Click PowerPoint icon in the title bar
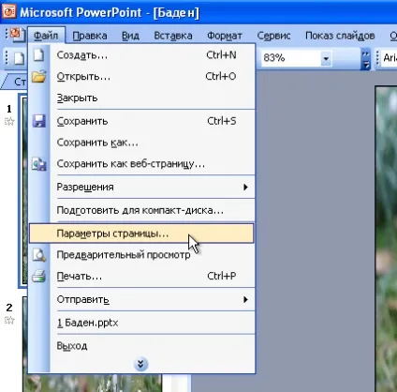This screenshot has width=397, height=392. (8, 12)
